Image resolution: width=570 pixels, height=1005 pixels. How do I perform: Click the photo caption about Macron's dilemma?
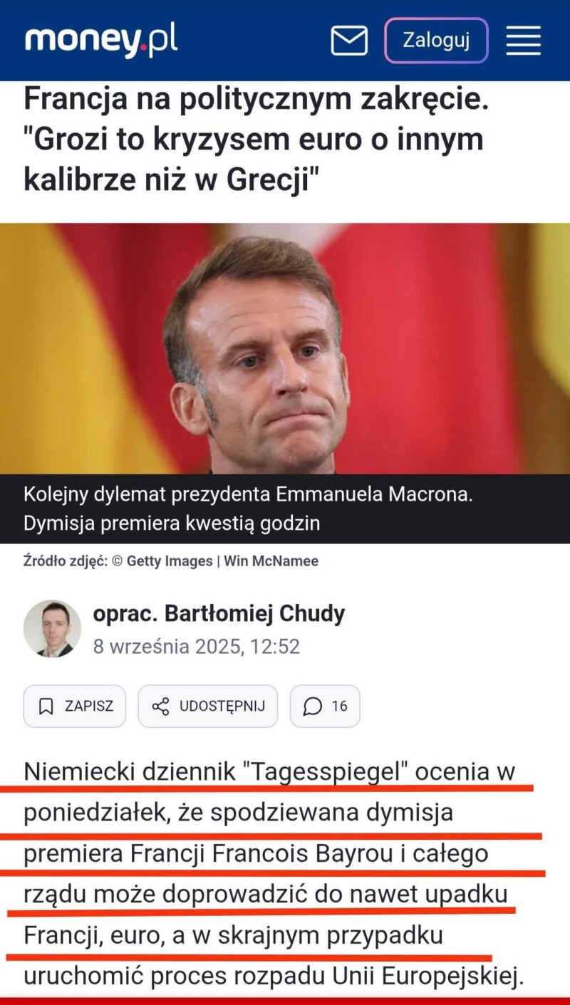248,509
